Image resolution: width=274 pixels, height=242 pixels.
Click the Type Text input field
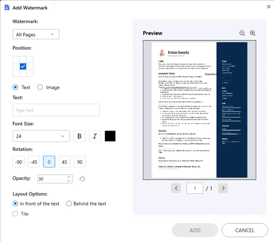[56, 110]
